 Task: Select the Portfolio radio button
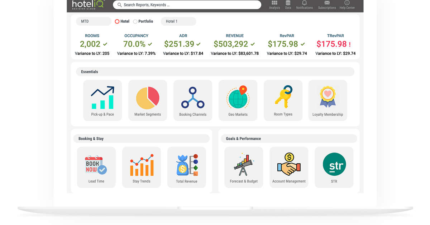(x=135, y=21)
